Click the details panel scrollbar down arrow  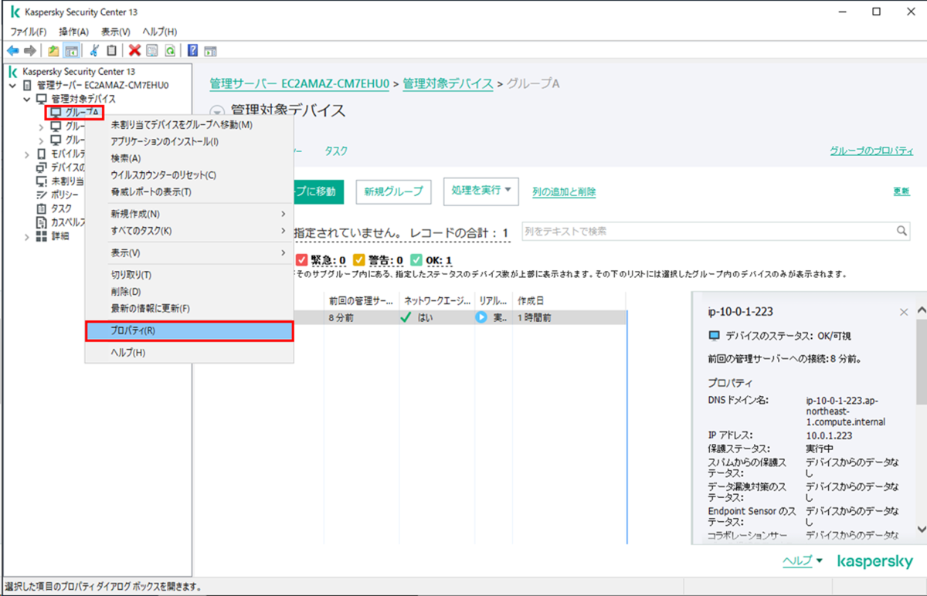click(x=921, y=530)
